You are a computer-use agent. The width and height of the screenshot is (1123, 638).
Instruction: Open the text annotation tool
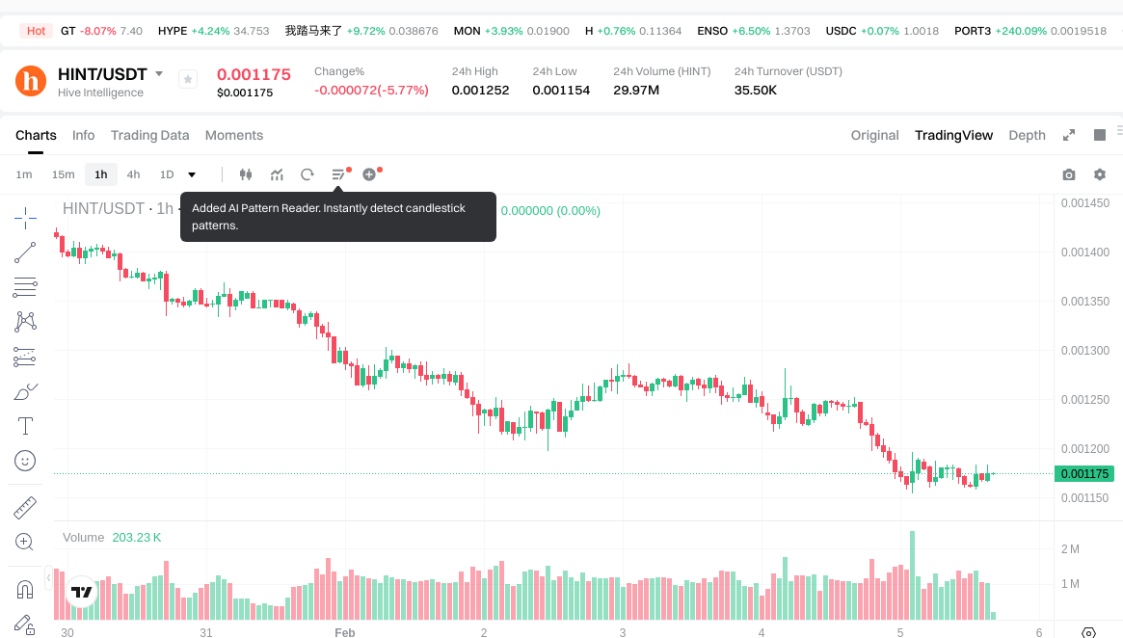tap(25, 426)
